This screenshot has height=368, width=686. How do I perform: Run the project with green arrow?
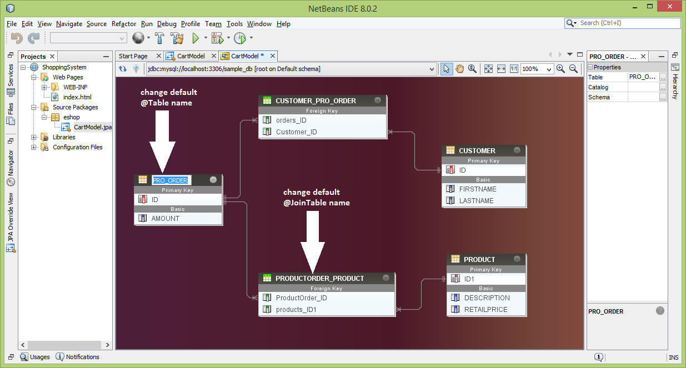coord(196,38)
